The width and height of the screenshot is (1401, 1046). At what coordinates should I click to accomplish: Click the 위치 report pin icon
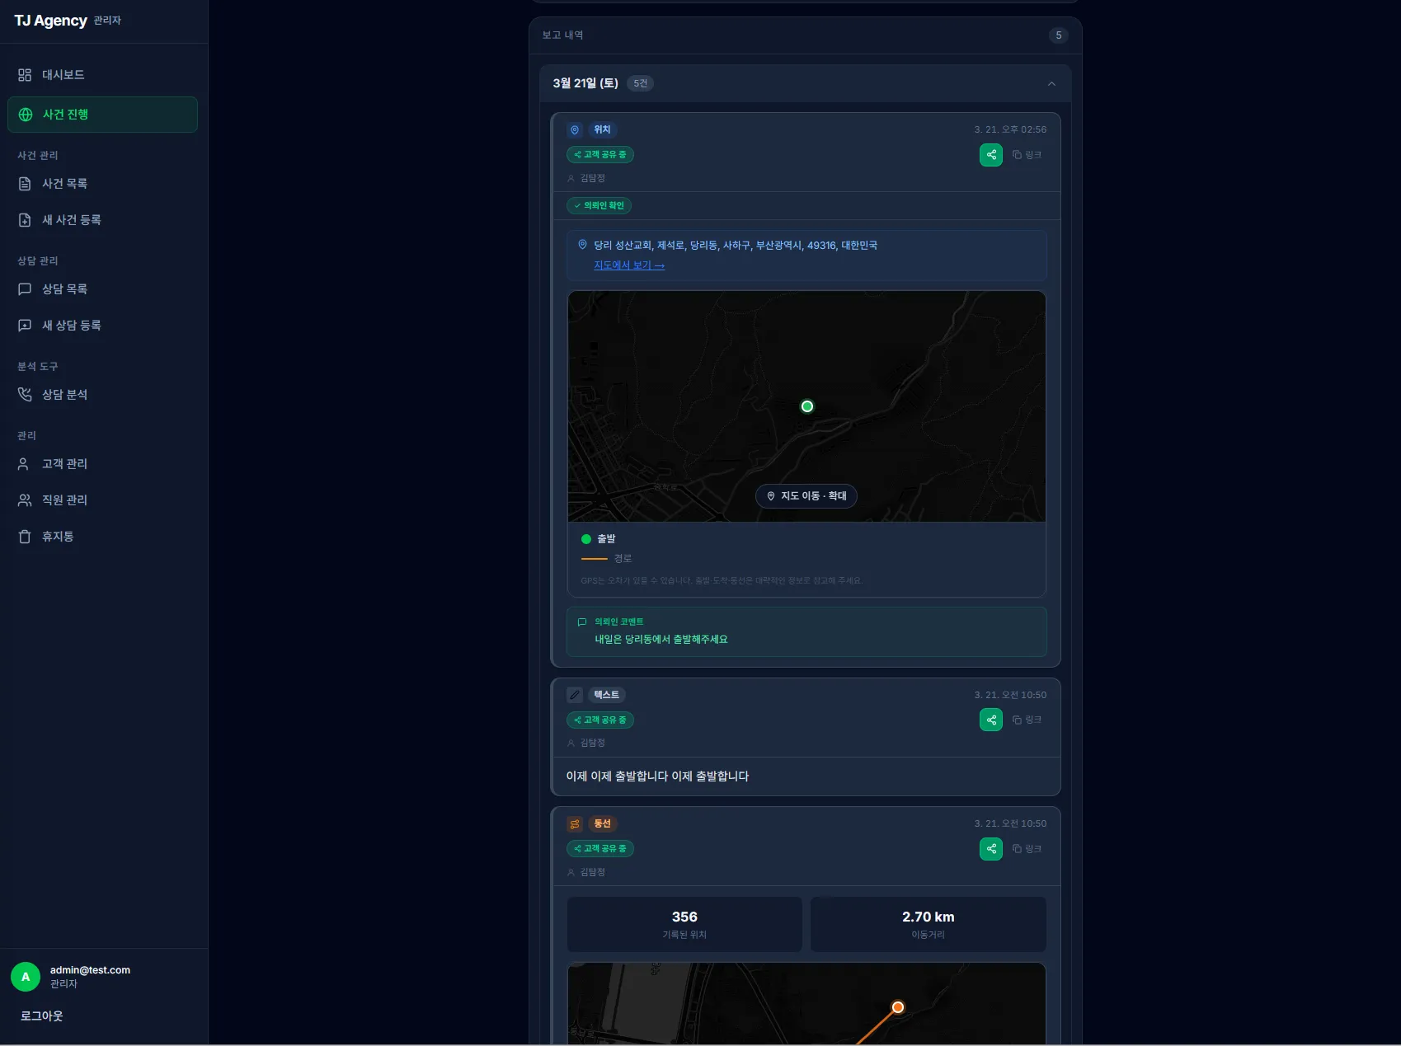tap(575, 130)
